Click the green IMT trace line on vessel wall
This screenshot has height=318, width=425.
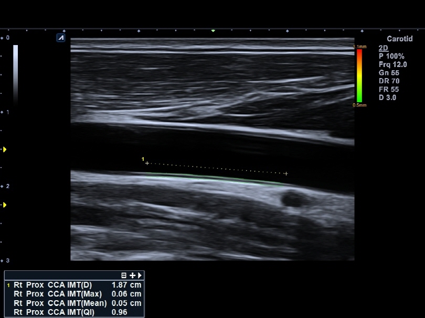click(215, 178)
